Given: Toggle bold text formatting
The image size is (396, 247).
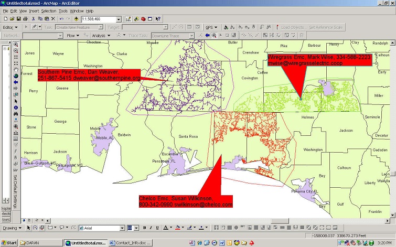Looking at the screenshot, I should 144,228.
